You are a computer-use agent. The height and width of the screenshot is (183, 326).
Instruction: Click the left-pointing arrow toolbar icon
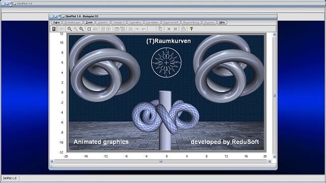(144, 29)
